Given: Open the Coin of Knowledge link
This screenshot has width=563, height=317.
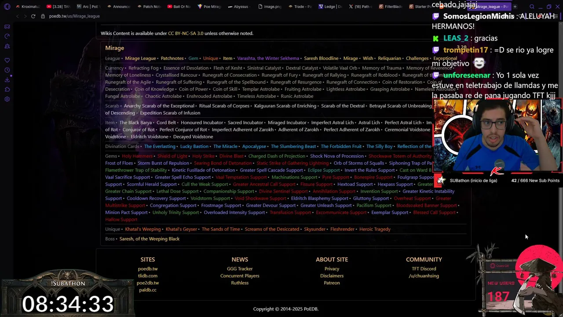Looking at the screenshot, I should (154, 89).
